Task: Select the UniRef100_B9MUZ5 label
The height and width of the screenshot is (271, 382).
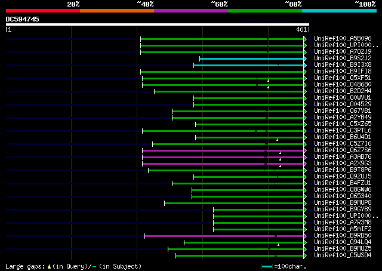Action: (343, 249)
